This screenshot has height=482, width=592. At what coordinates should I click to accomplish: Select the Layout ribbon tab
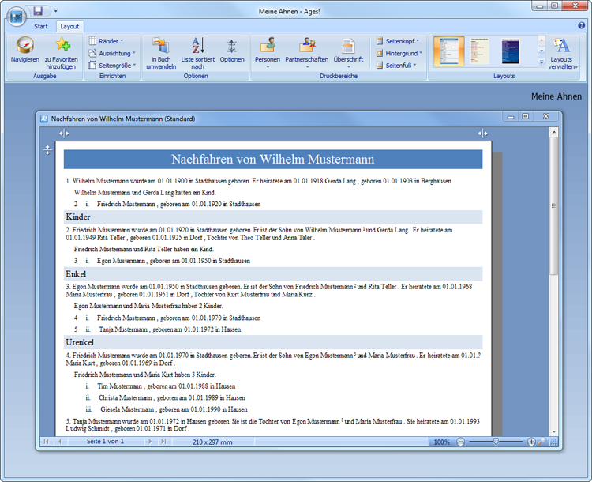tap(69, 26)
